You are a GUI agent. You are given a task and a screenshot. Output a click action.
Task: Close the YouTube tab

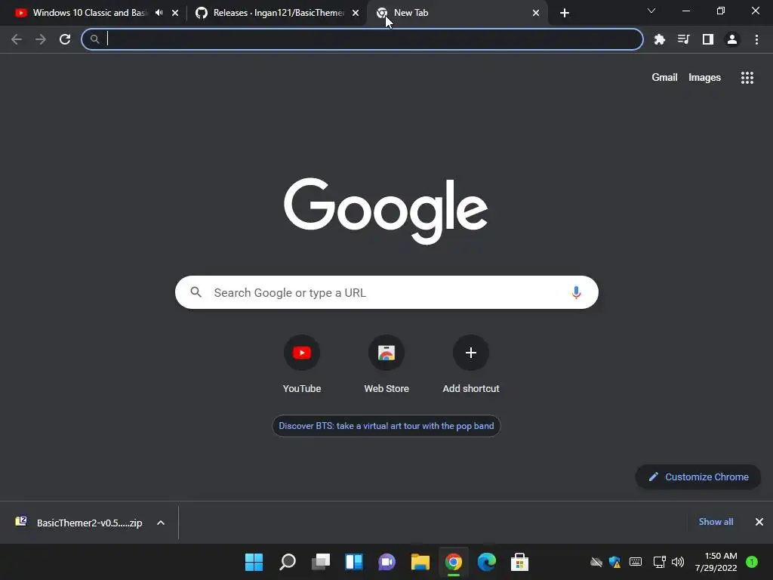(175, 13)
